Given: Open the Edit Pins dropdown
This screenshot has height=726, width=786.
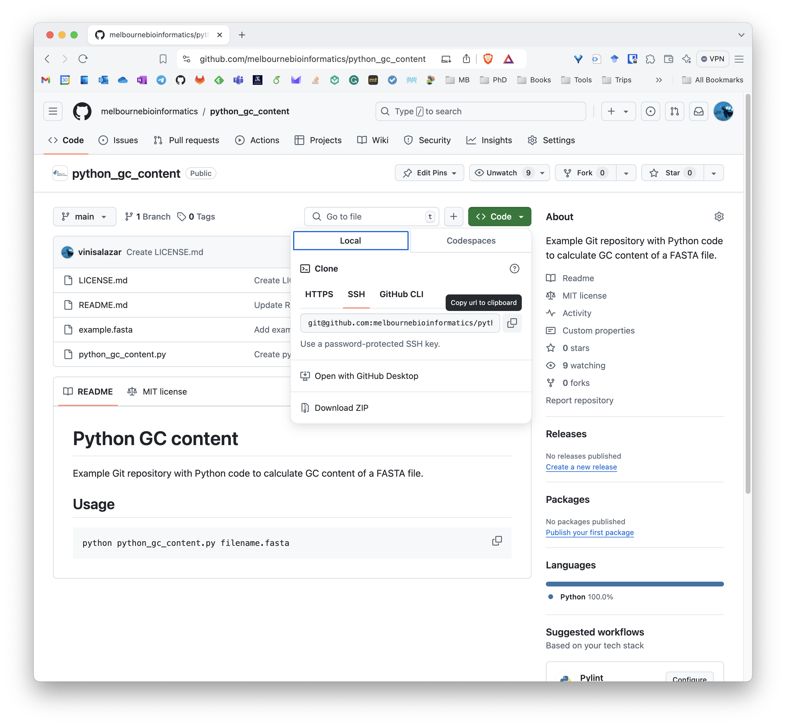Looking at the screenshot, I should 429,173.
